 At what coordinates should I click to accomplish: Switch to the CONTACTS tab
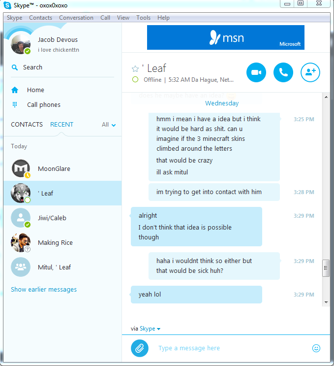27,125
